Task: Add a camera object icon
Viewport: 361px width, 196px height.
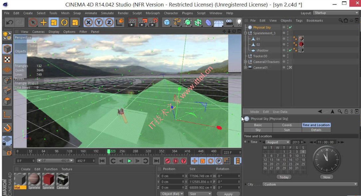Action: 229,23
